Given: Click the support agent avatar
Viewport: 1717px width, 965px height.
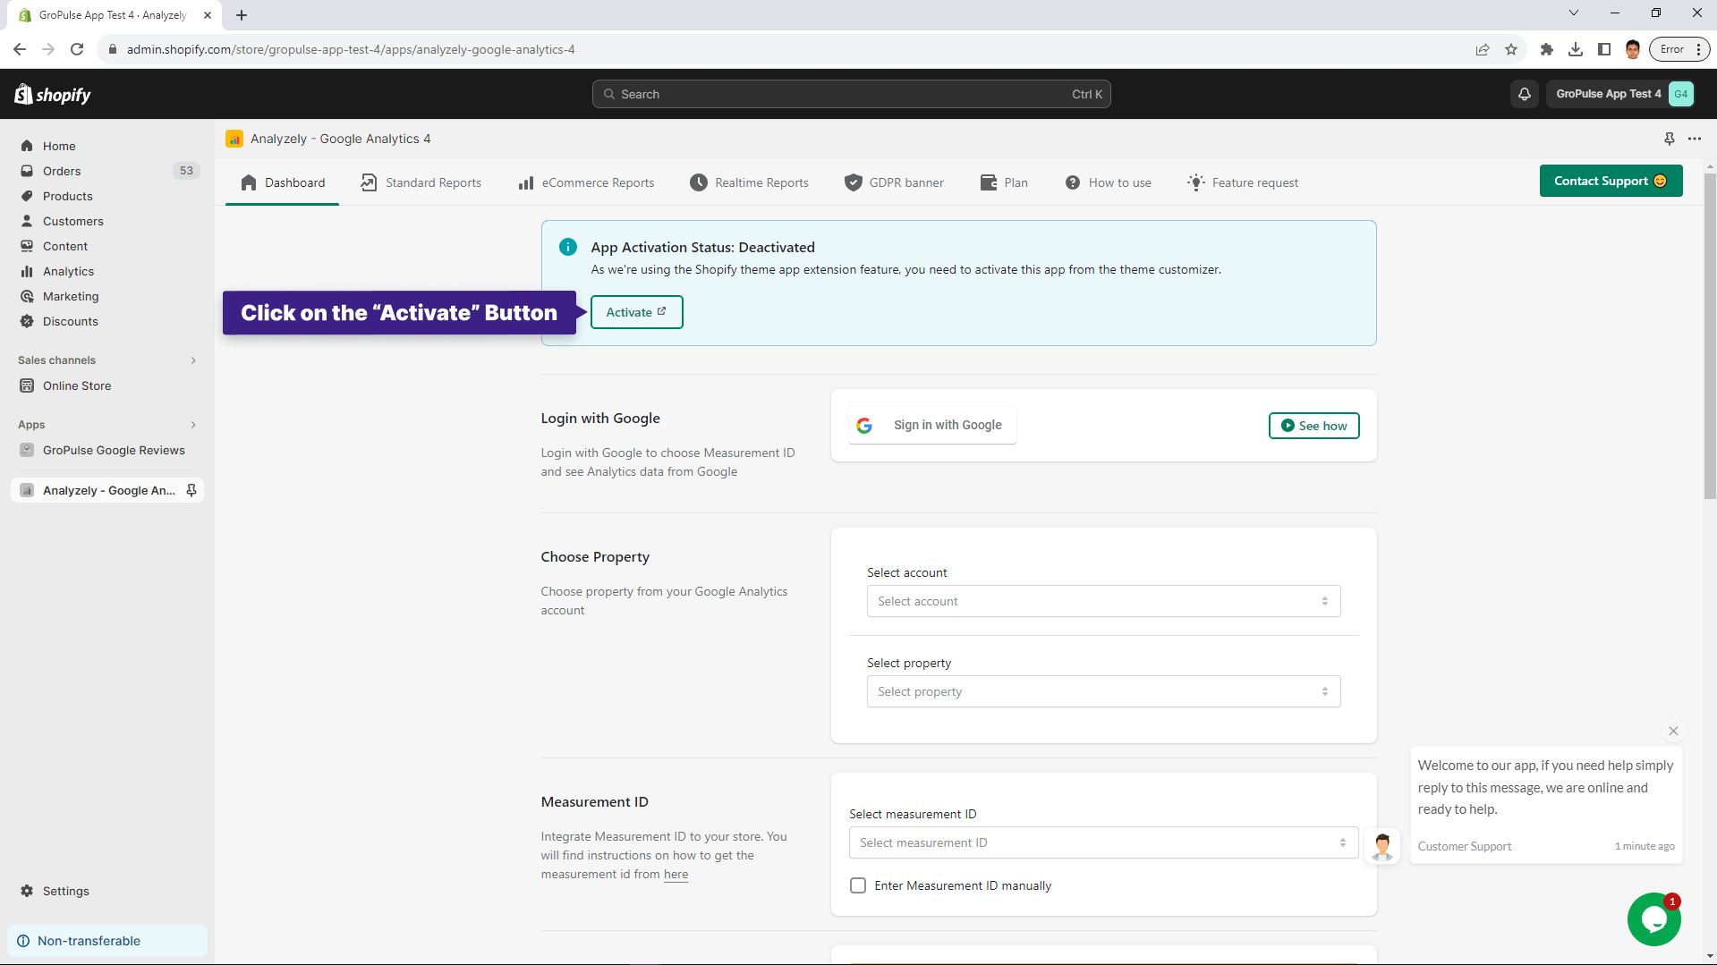Looking at the screenshot, I should (x=1382, y=846).
